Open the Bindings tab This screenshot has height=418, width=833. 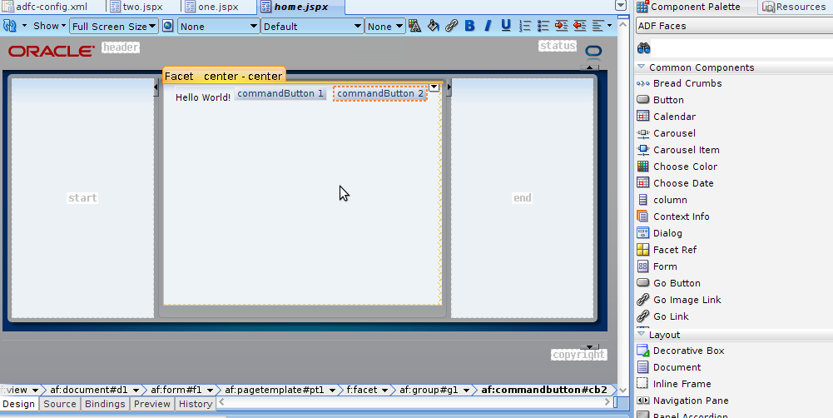[x=105, y=404]
